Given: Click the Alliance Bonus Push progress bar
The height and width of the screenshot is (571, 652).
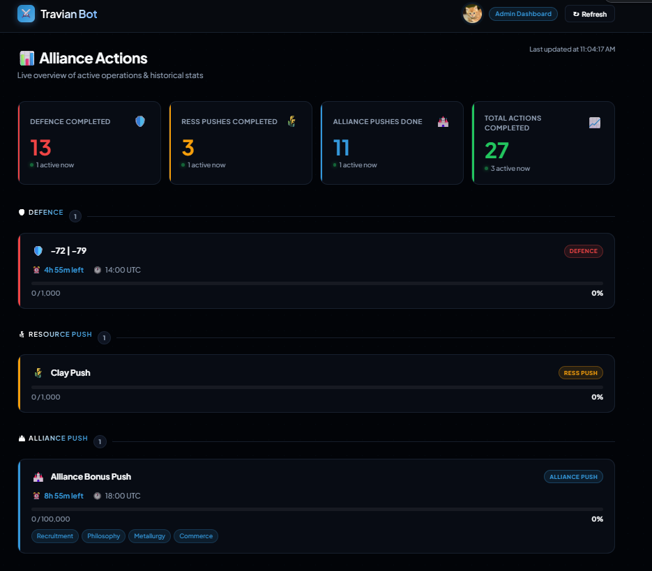Looking at the screenshot, I should [317, 509].
